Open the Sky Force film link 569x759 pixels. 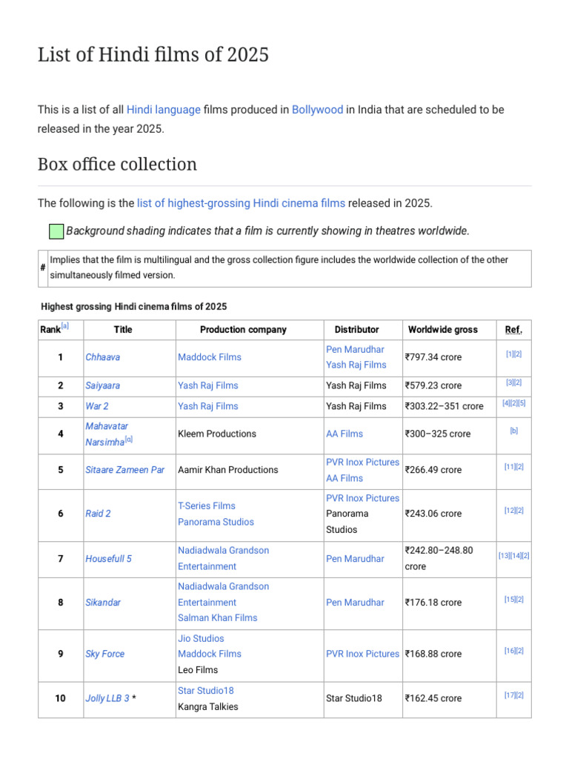(x=105, y=654)
